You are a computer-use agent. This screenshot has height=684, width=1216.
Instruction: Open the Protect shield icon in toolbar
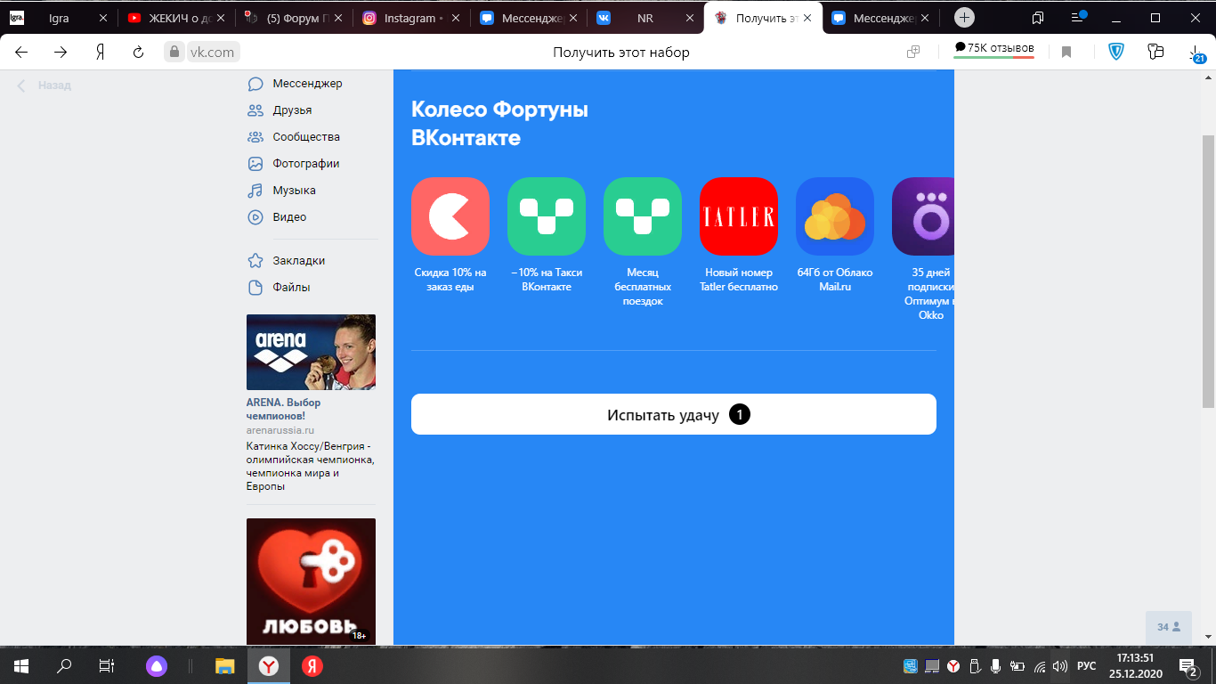click(1116, 52)
